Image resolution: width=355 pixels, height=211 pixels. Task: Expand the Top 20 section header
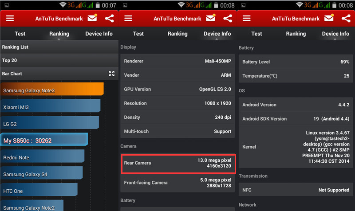tap(59, 60)
